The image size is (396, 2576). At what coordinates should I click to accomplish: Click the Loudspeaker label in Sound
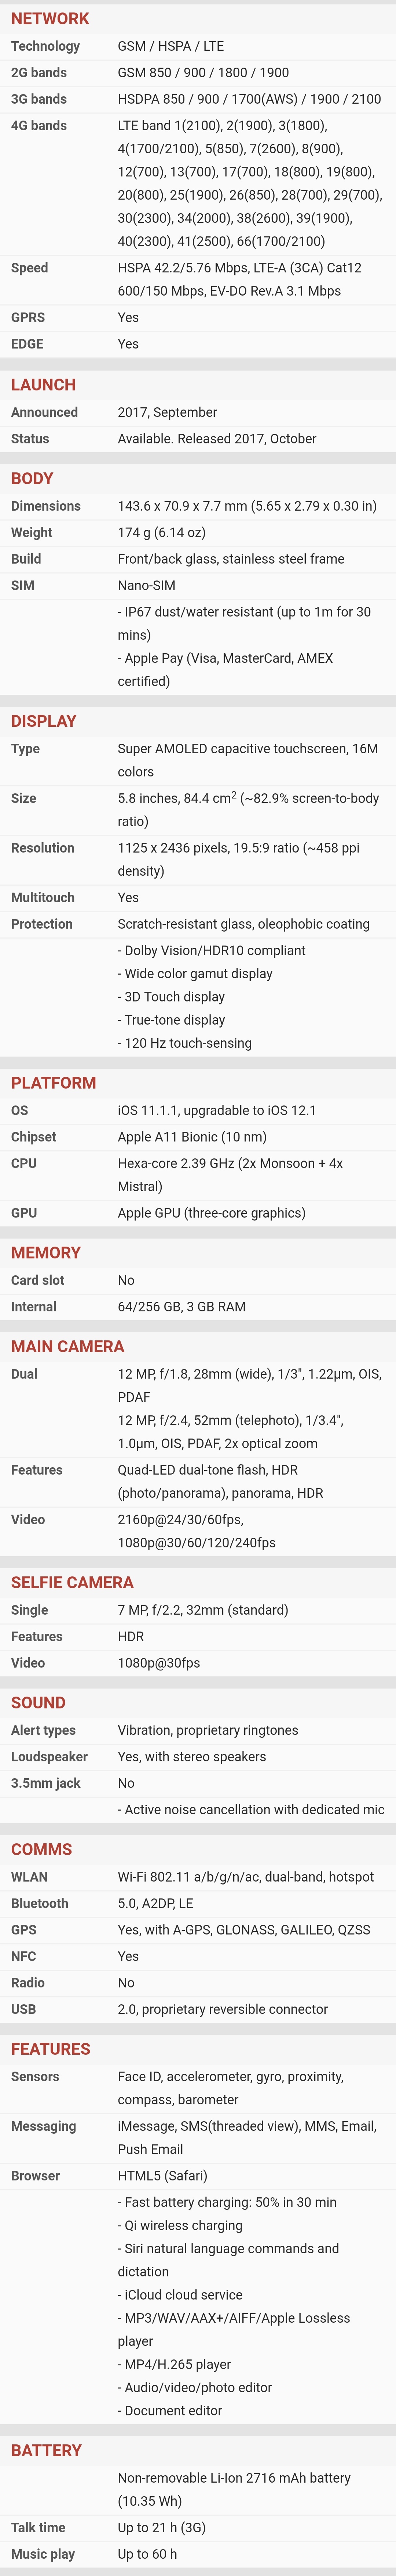point(49,1757)
